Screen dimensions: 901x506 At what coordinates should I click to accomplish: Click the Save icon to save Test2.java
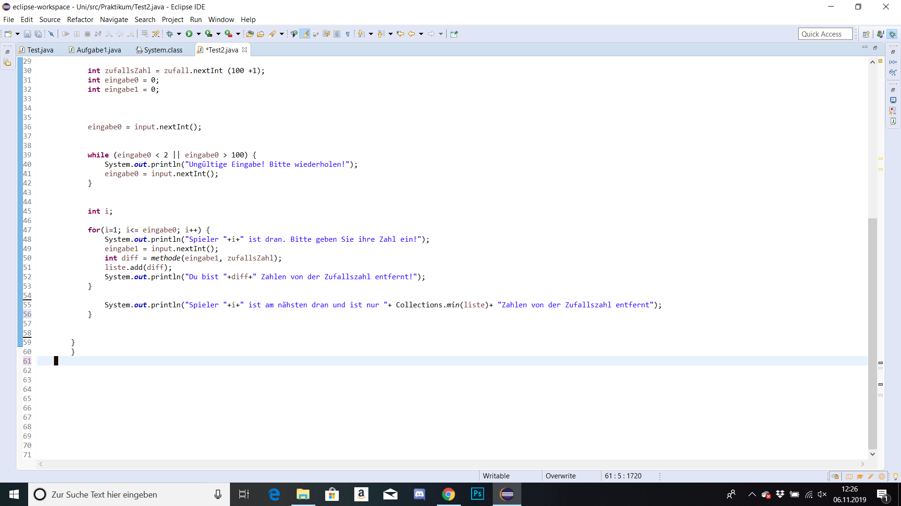pyautogui.click(x=27, y=34)
